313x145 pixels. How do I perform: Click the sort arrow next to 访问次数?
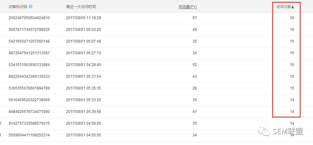[293, 7]
